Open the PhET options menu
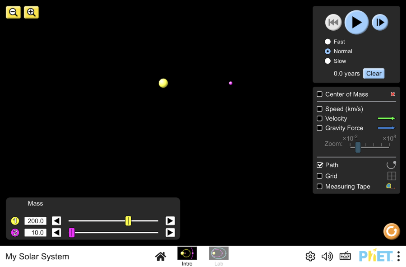This screenshot has width=406, height=267. (x=398, y=257)
